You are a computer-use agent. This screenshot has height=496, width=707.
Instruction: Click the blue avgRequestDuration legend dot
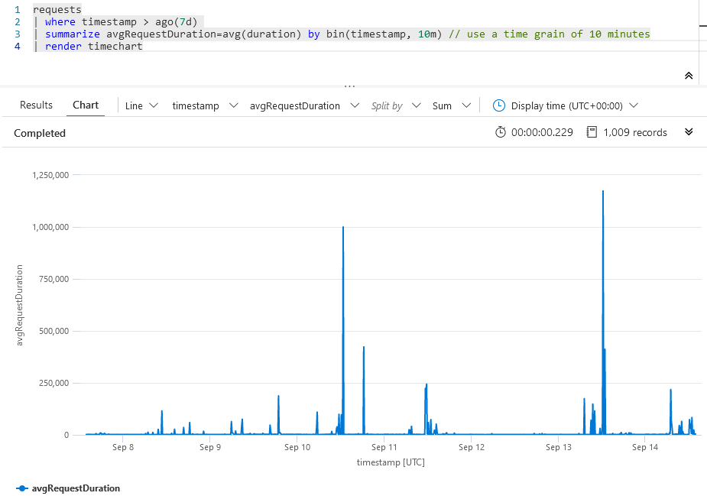click(23, 488)
